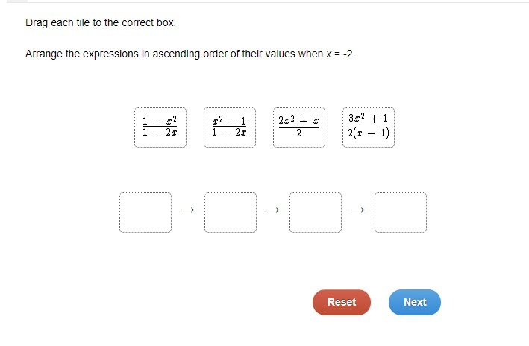Viewport: 529px width, 346px height.
Task: Click the numerator "3x² + 1" in the last tile
Action: coord(368,119)
